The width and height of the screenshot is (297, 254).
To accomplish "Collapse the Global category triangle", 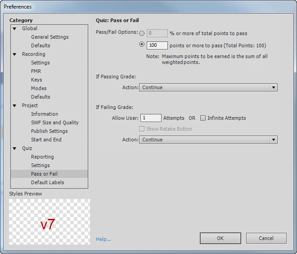I will pyautogui.click(x=14, y=29).
